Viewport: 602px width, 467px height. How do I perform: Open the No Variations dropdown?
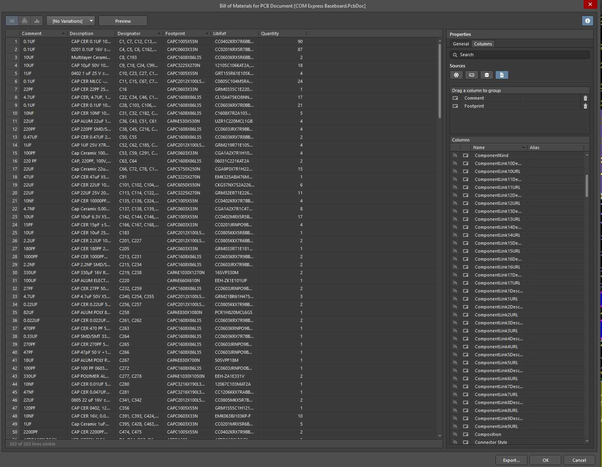(71, 21)
